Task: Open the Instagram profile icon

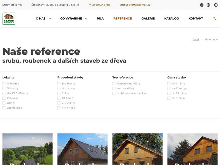Action: [208, 5]
